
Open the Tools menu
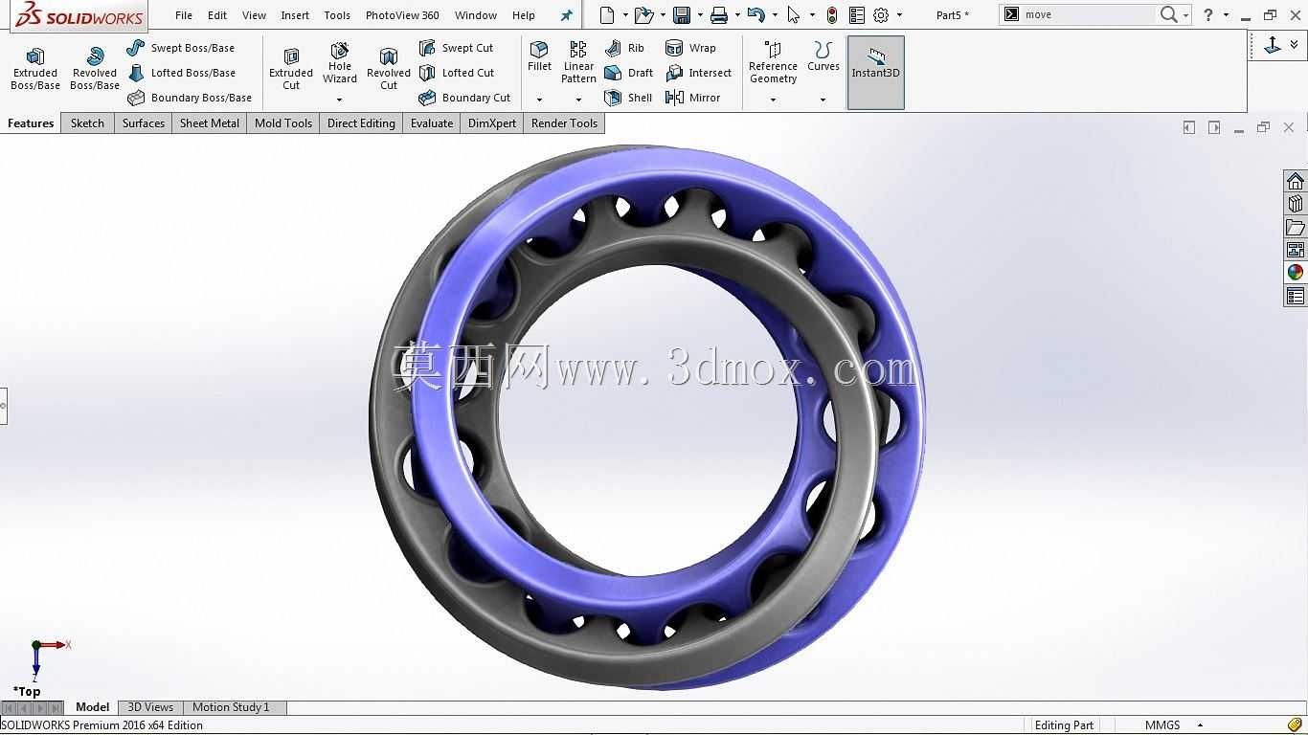337,15
